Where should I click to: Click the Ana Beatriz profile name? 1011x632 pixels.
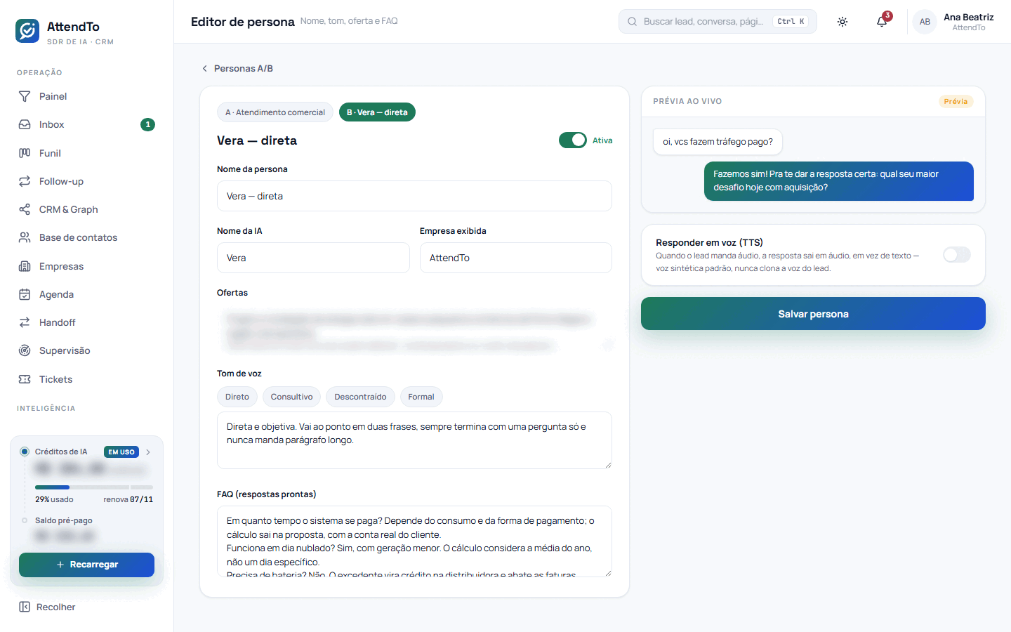click(x=968, y=17)
